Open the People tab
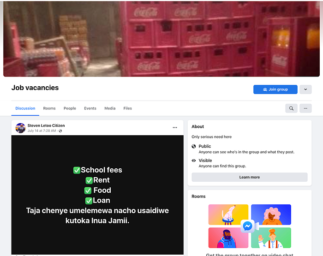The width and height of the screenshot is (323, 256). coord(70,108)
